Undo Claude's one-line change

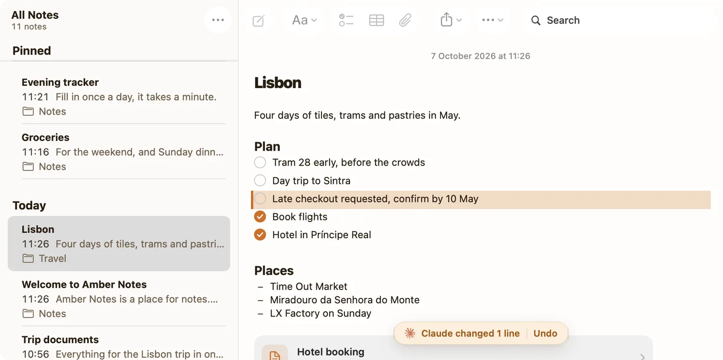[x=545, y=334]
